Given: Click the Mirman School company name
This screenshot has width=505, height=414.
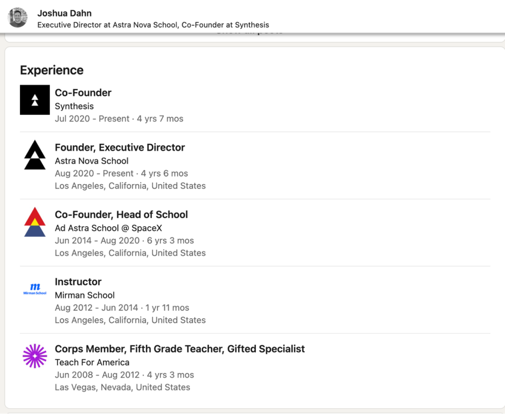Looking at the screenshot, I should pos(85,295).
